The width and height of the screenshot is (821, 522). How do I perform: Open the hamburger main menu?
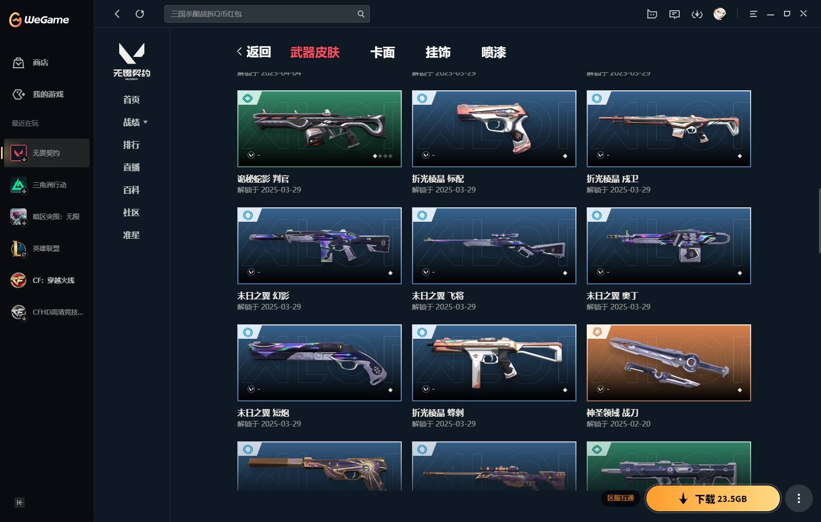click(753, 14)
